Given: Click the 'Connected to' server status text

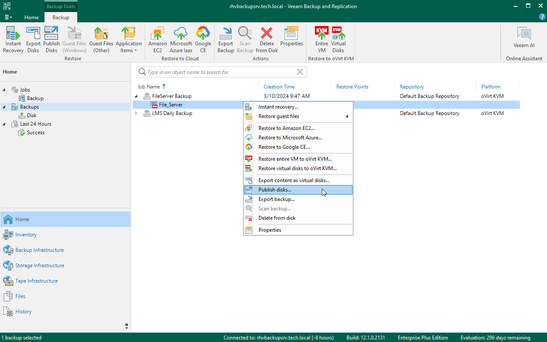Looking at the screenshot, I should click(x=279, y=338).
